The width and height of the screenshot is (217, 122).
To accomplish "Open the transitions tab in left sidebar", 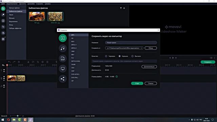I will click(3, 21).
